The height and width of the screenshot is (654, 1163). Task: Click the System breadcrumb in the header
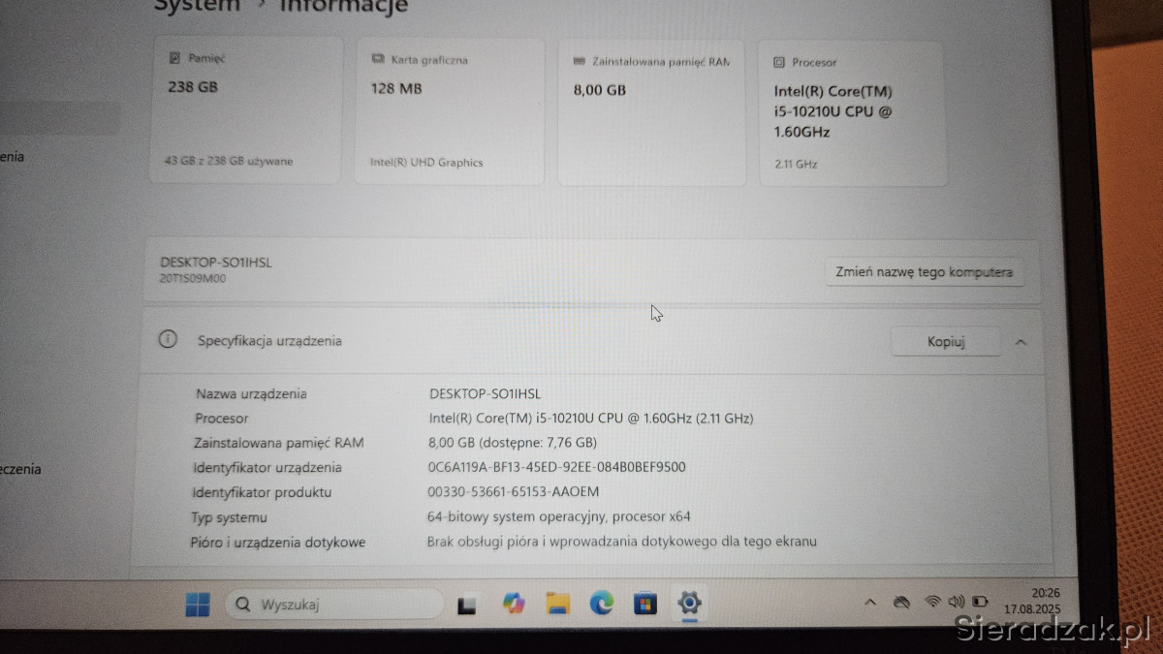coord(197,6)
